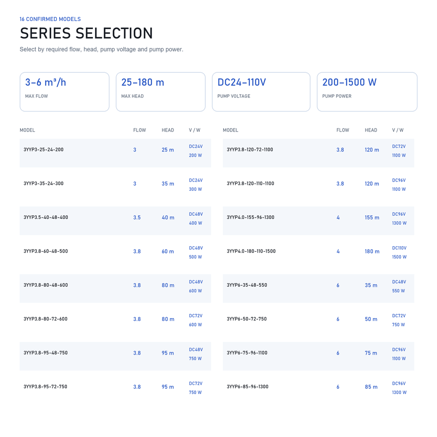This screenshot has width=437, height=437.
Task: Click model 3YYP6-35-48-550
Action: click(319, 289)
